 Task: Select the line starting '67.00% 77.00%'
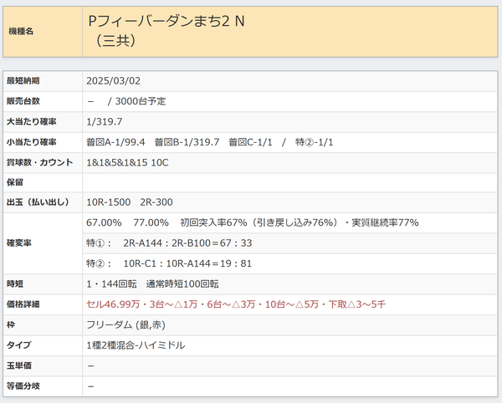pos(253,222)
